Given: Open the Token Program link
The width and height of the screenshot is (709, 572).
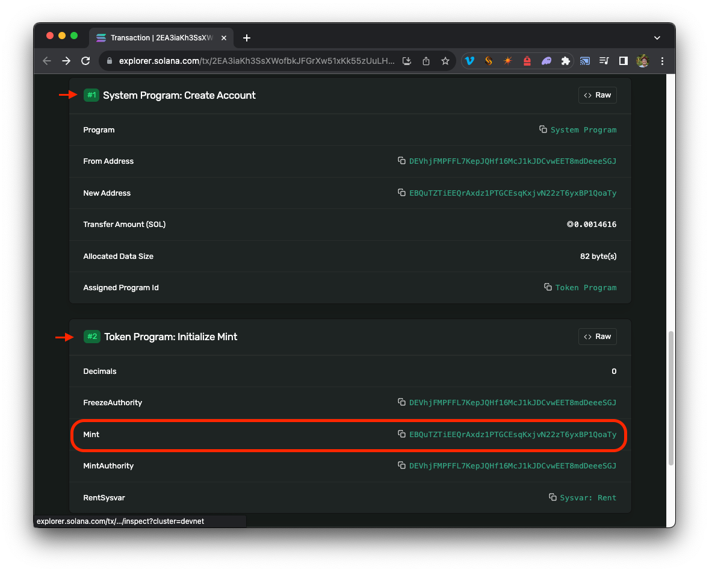Looking at the screenshot, I should (x=586, y=288).
